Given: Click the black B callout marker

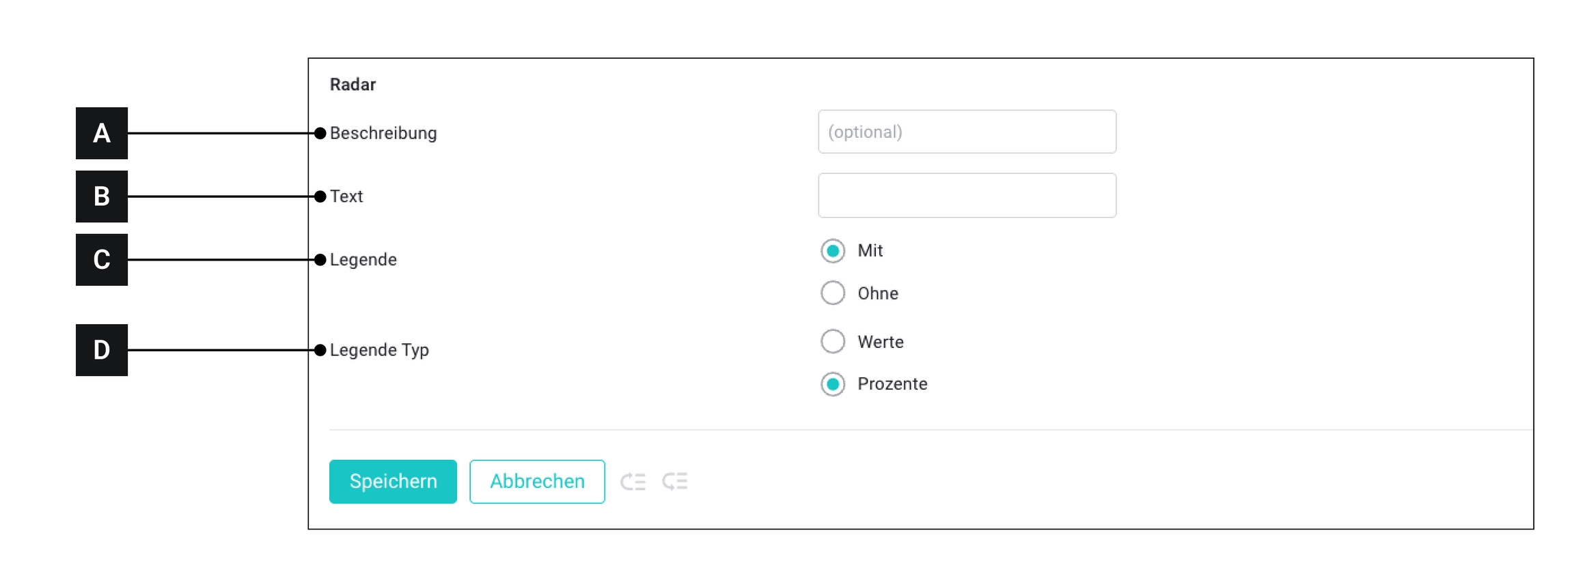Looking at the screenshot, I should pos(102,197).
